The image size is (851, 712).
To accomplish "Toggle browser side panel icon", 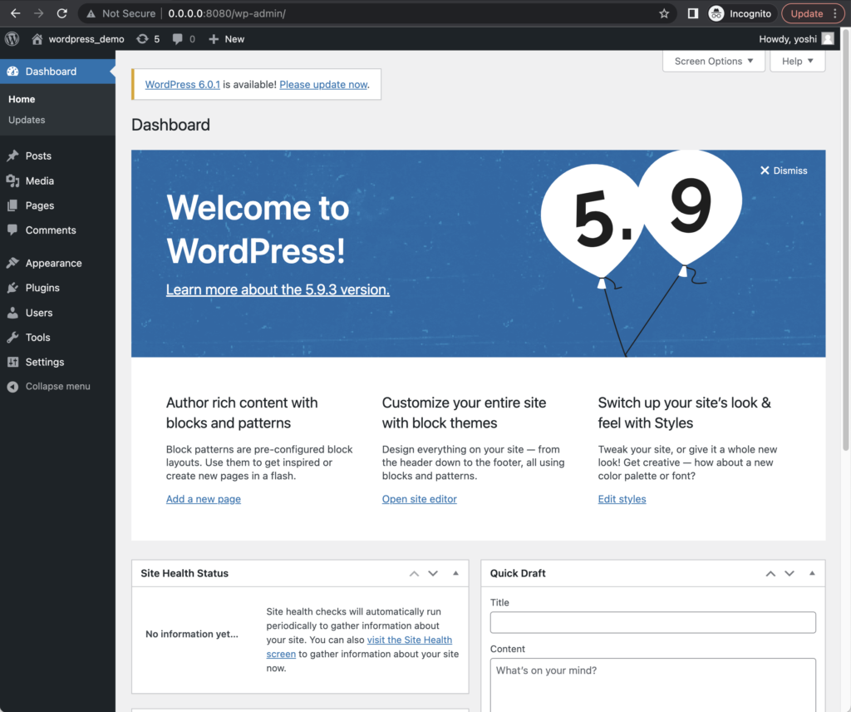I will [692, 13].
